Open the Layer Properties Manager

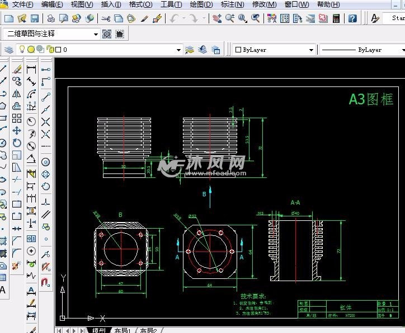click(9, 50)
